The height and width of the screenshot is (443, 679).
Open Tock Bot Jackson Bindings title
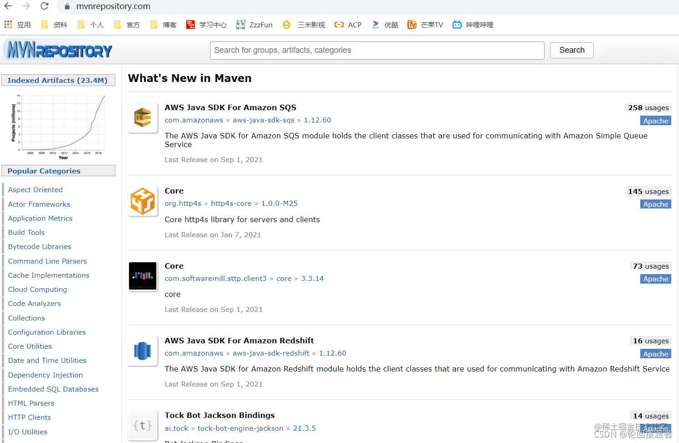tap(220, 415)
